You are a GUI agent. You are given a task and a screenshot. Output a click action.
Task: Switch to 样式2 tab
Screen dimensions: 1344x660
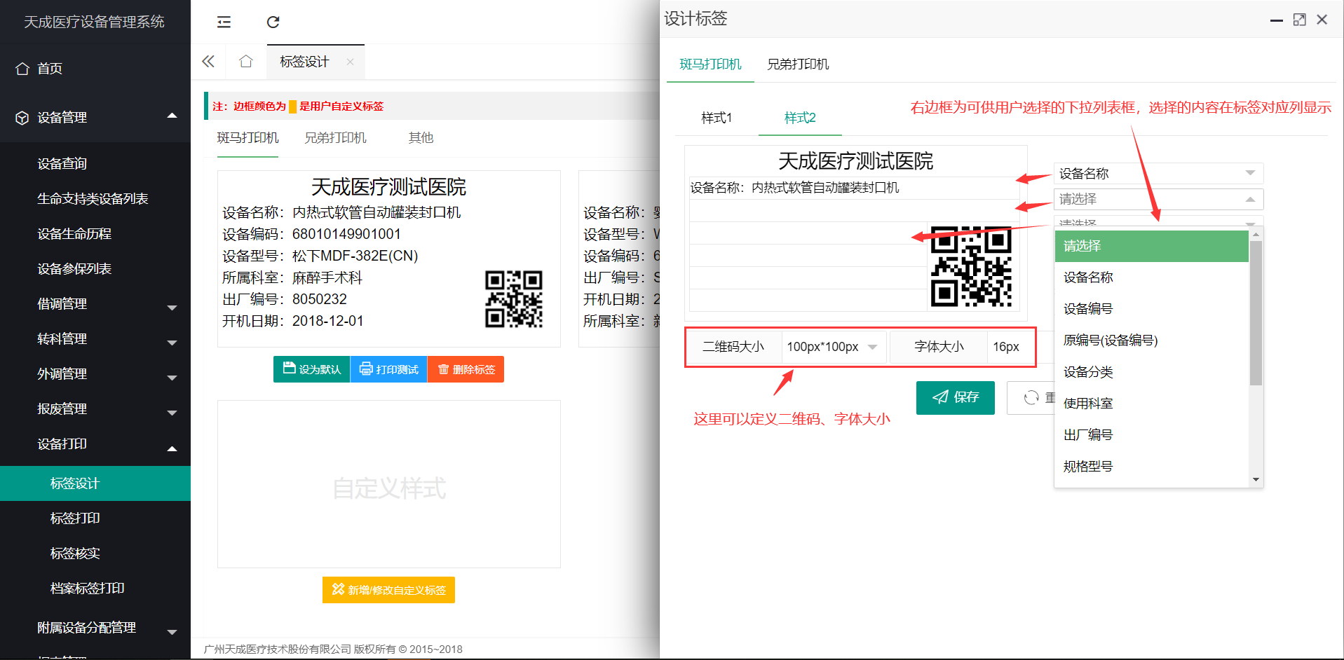click(800, 118)
